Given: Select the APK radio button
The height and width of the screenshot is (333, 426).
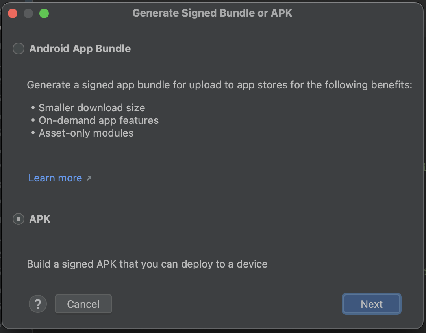Looking at the screenshot, I should [19, 219].
